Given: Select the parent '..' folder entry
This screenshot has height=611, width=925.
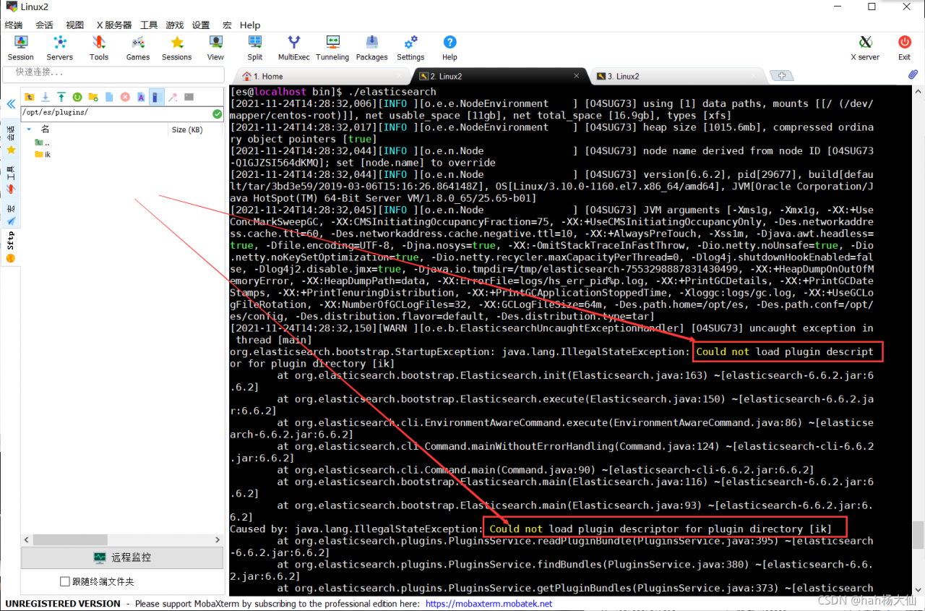Looking at the screenshot, I should (x=42, y=142).
